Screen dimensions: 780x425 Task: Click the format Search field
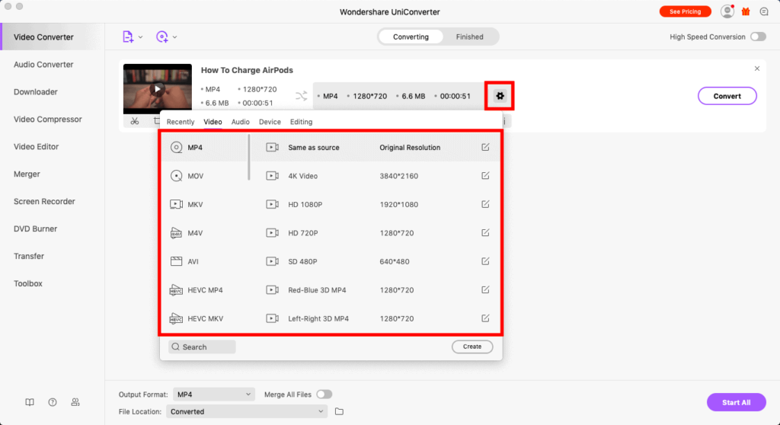202,347
